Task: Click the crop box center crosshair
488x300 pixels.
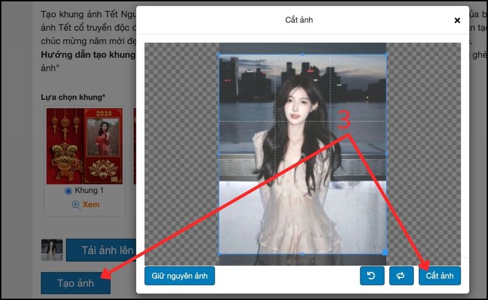Action: tap(303, 154)
